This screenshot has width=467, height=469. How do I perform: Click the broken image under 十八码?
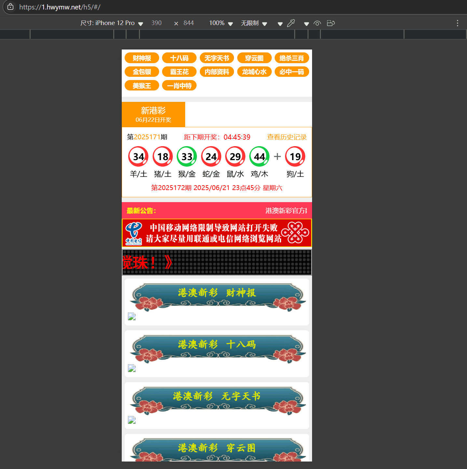(132, 368)
